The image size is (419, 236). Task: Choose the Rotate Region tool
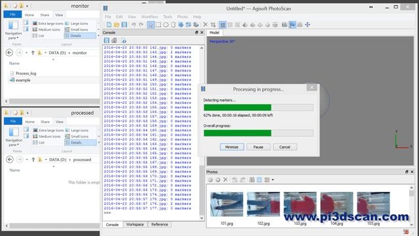[189, 25]
